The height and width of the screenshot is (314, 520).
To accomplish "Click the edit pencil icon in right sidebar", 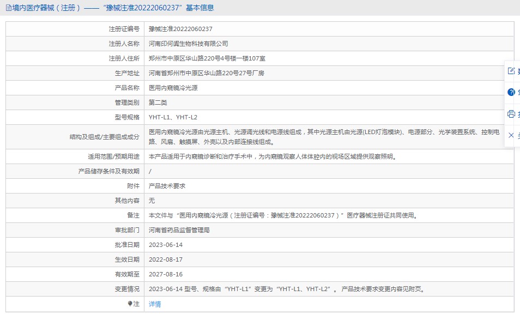I will pos(511,71).
